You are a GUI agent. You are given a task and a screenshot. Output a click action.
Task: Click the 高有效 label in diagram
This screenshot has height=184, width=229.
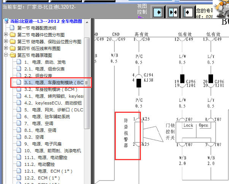(x=142, y=34)
